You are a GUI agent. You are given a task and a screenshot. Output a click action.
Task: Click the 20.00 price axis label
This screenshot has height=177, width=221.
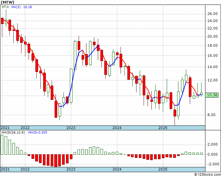click(213, 36)
